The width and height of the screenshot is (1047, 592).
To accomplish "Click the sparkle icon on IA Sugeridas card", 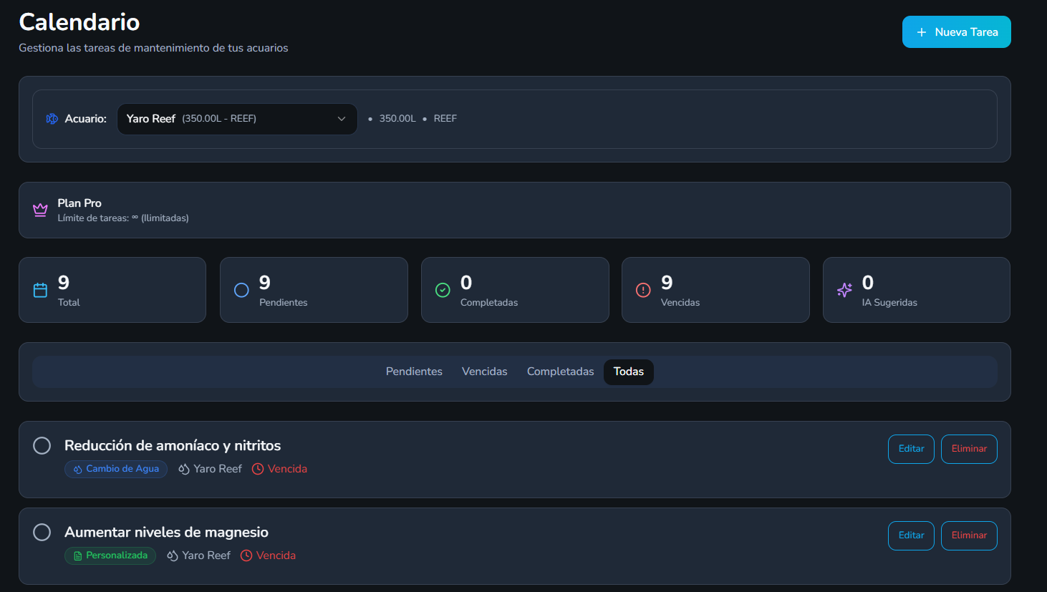I will click(x=844, y=290).
